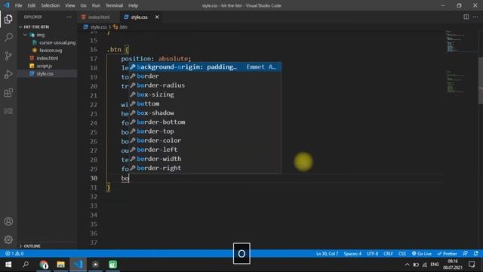Open the Accounts menu icon
Screen dimensions: 483x272
pyautogui.click(x=8, y=221)
